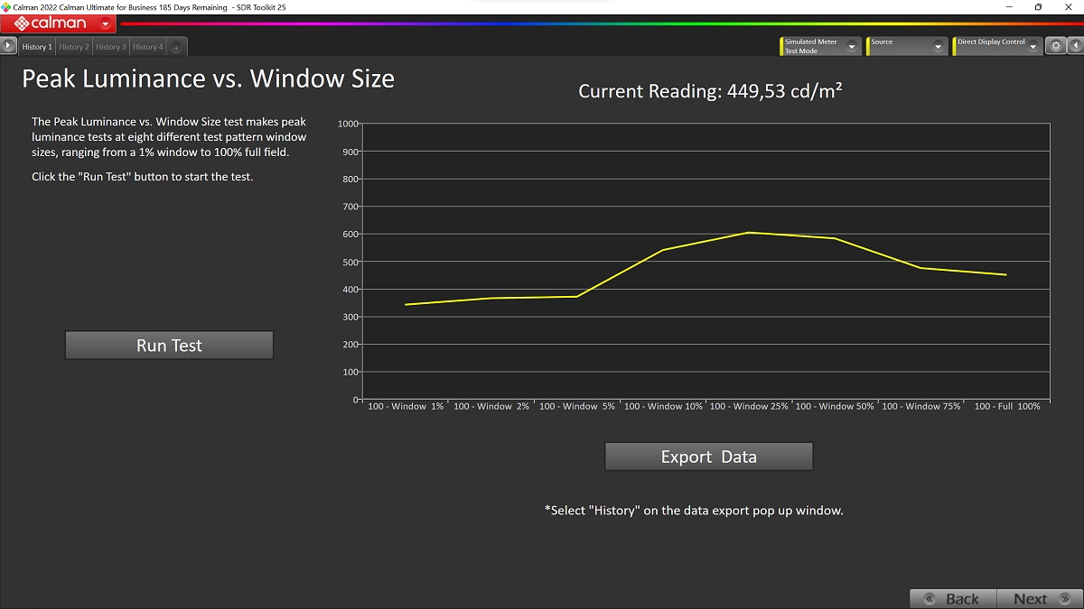Restore down the Calman window
Screen dimensions: 1084x609
tap(1038, 7)
